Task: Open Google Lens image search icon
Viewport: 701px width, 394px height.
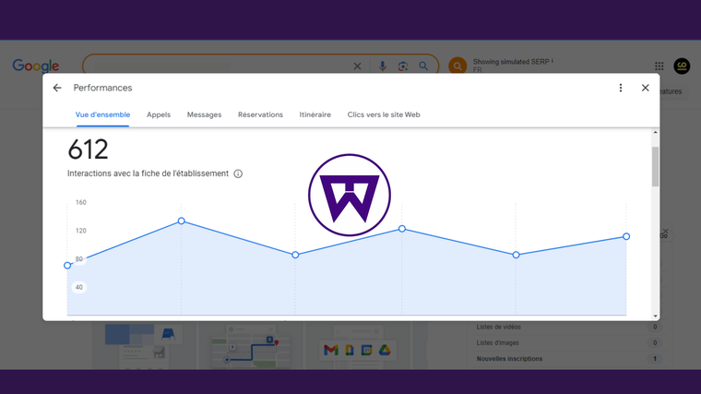Action: tap(403, 66)
